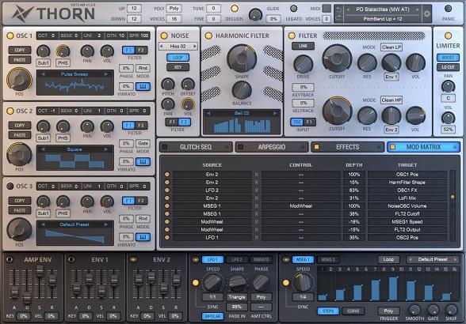Click the Harmonic Filter Shape knob
This screenshot has width=466, height=324.
point(242,58)
